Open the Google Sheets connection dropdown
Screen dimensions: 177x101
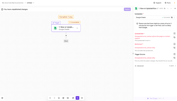155,17
